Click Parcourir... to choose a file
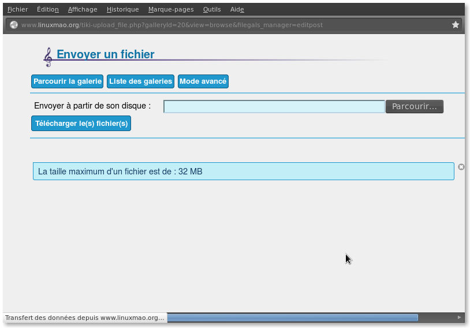The width and height of the screenshot is (470, 328). [414, 106]
